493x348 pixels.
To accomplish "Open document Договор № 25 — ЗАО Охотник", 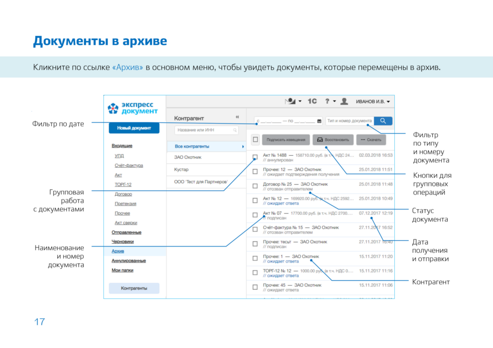I will point(295,184).
